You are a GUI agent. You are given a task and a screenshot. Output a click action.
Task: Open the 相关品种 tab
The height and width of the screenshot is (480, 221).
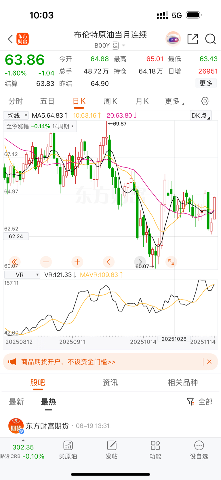183,383
